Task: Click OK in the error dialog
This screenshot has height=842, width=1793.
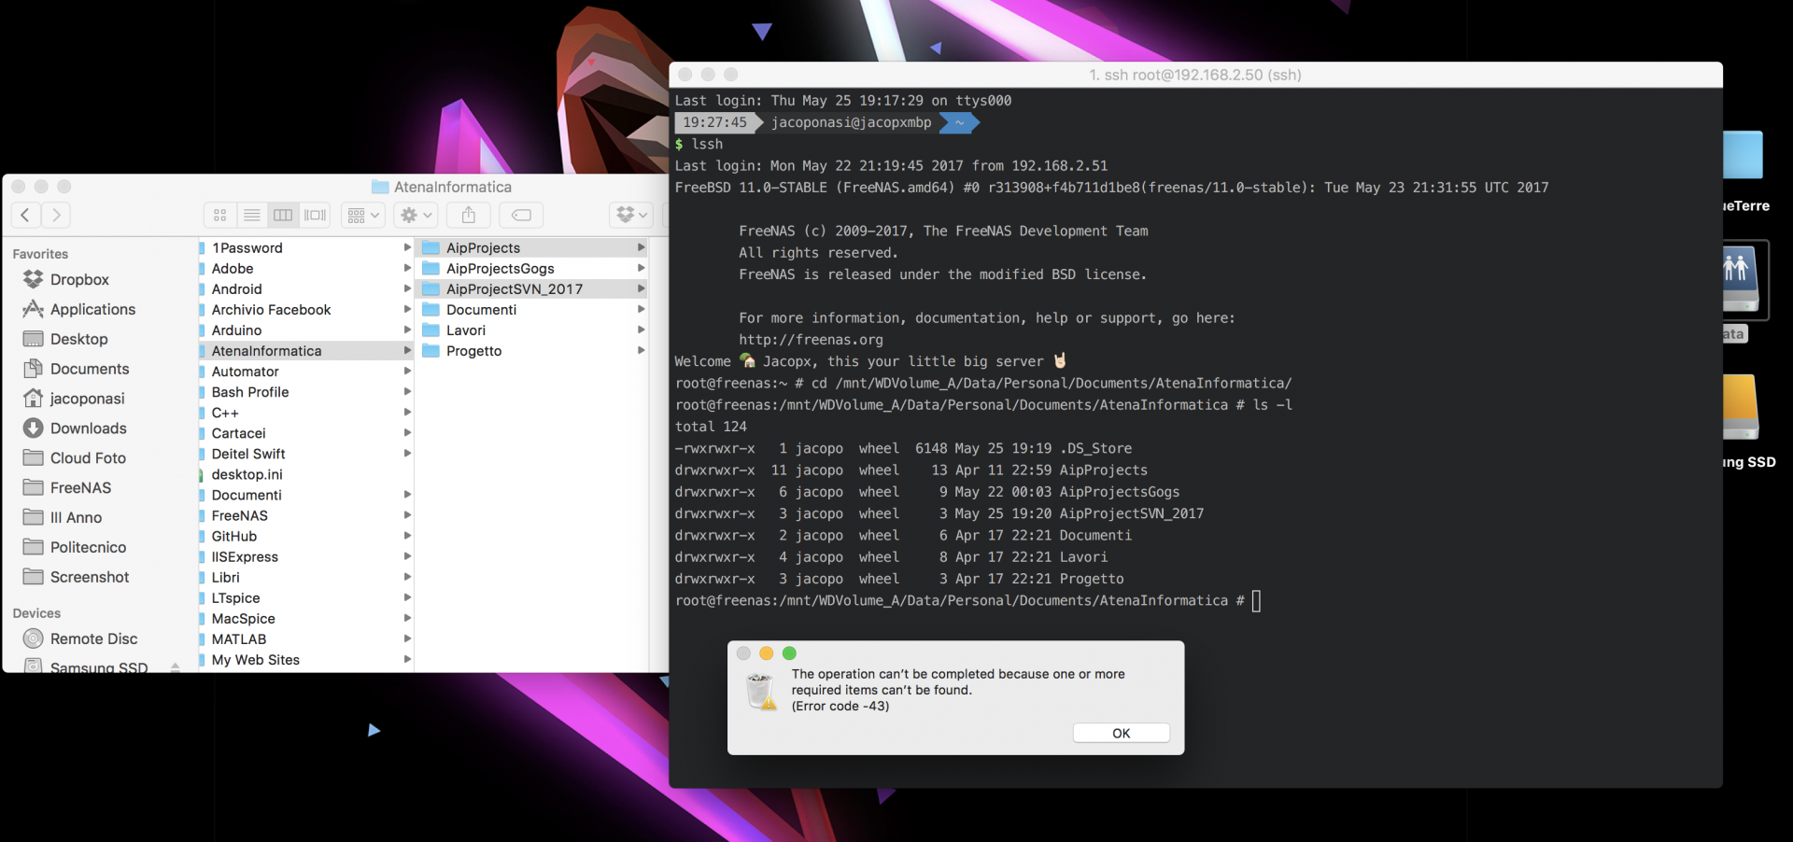Action: [x=1121, y=734]
